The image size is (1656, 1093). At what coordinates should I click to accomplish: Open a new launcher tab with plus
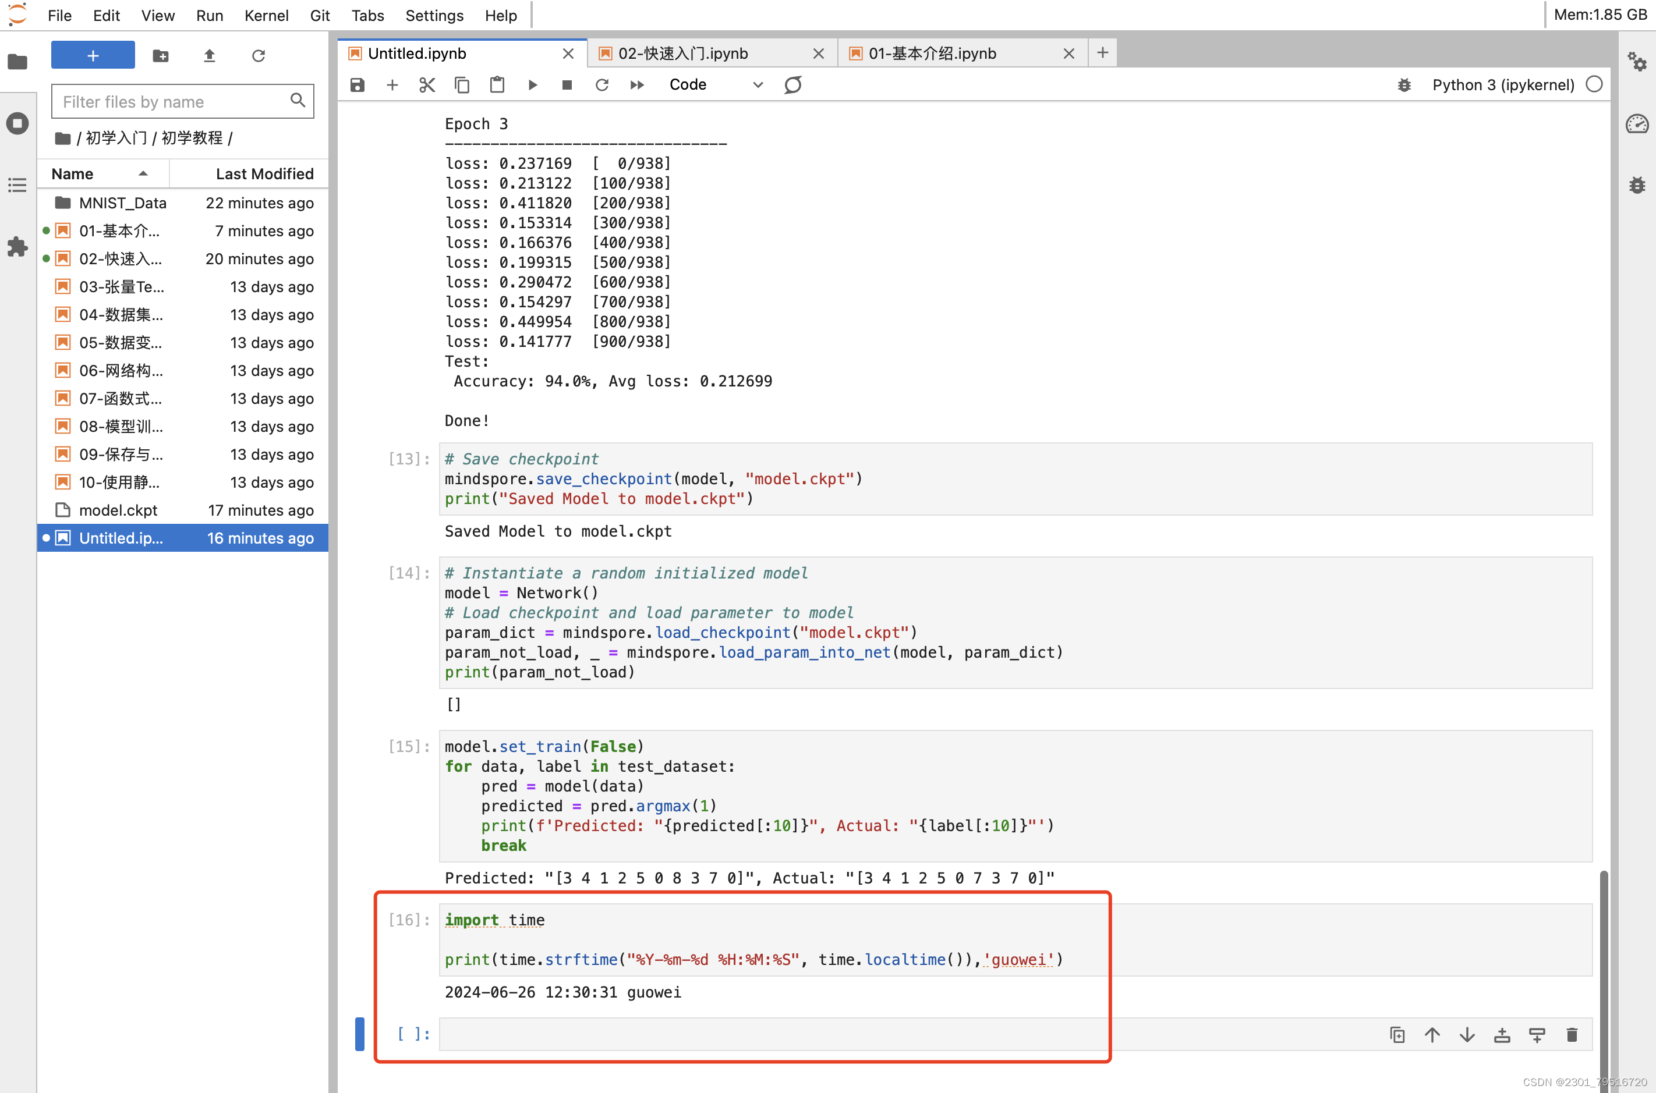[1102, 53]
